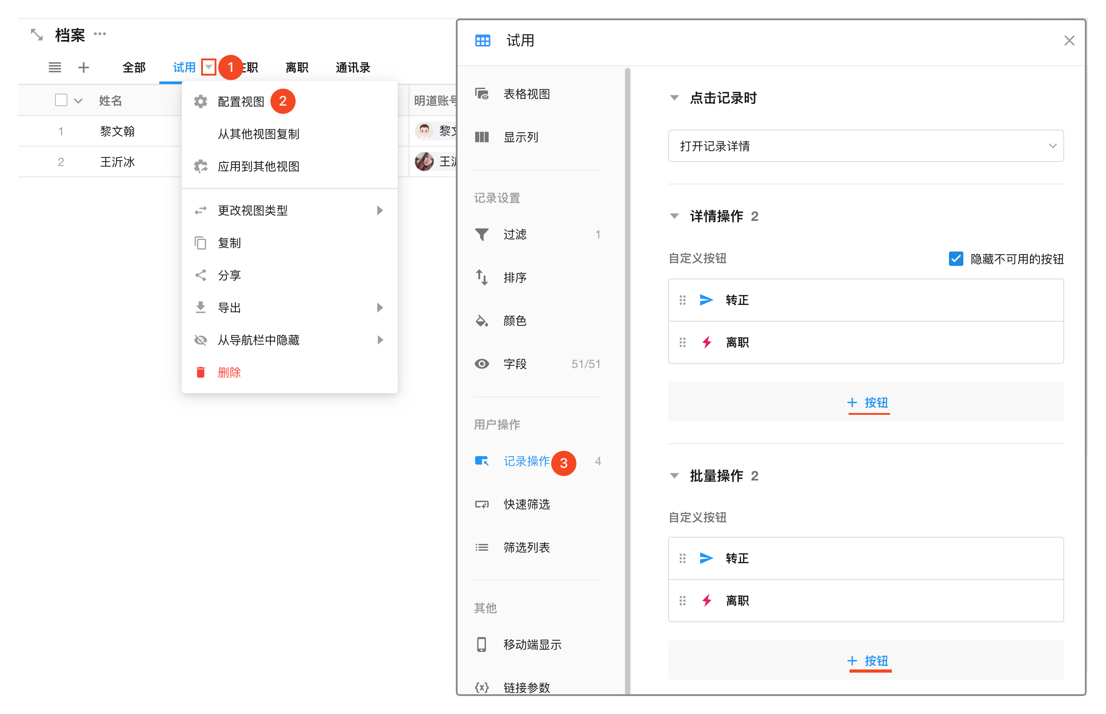Viewport: 1106px width, 714px height.
Task: Click + 按钮 under 批量操作
Action: coord(868,660)
